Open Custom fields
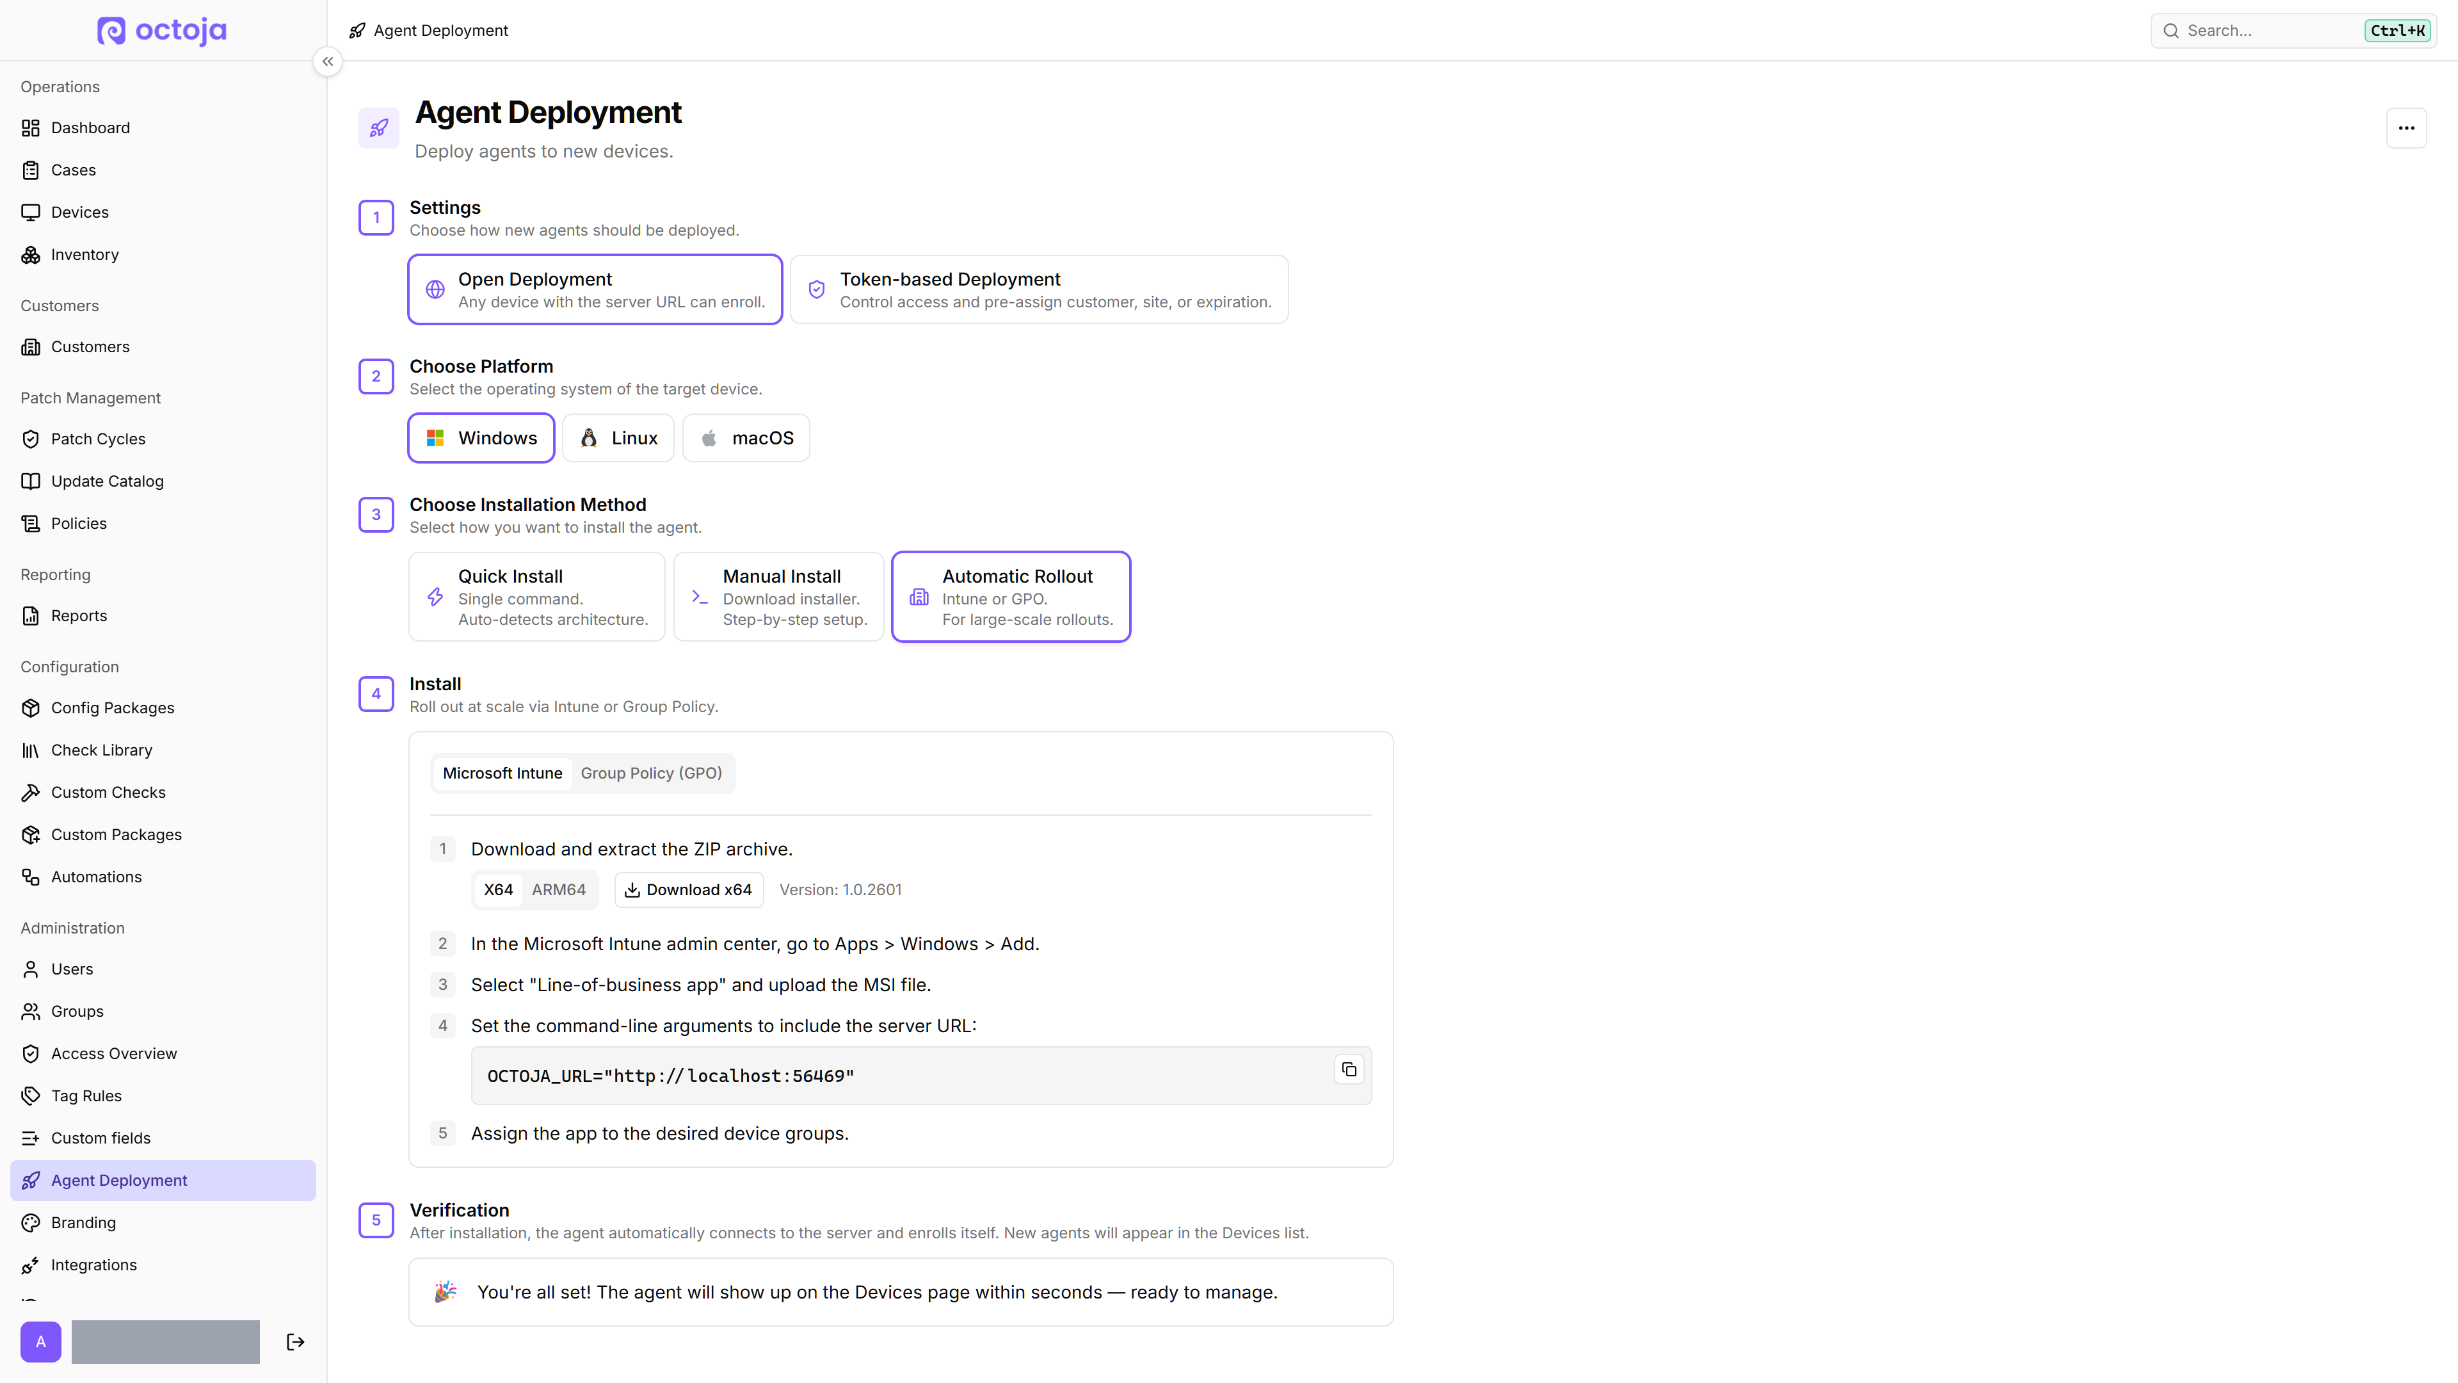 tap(163, 1138)
